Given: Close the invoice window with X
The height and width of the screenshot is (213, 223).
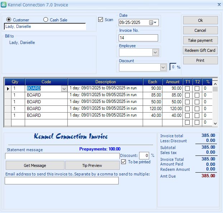Looking at the screenshot, I should pos(219,5).
